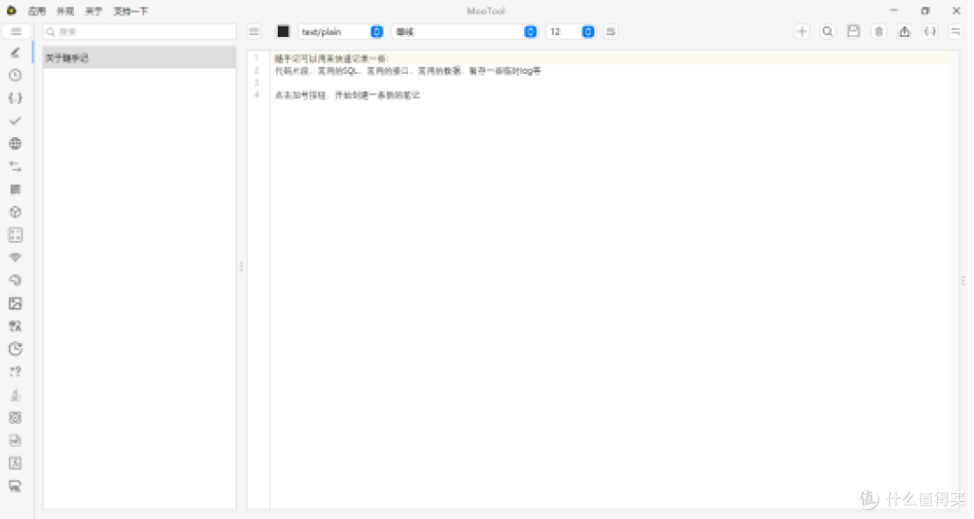974x519 pixels.
Task: Open the pencil notes tool in sidebar
Action: (15, 53)
